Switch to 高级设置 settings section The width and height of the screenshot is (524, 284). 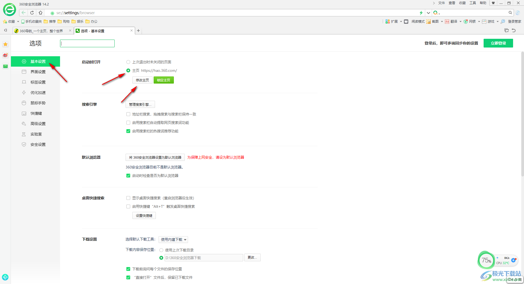pos(35,124)
